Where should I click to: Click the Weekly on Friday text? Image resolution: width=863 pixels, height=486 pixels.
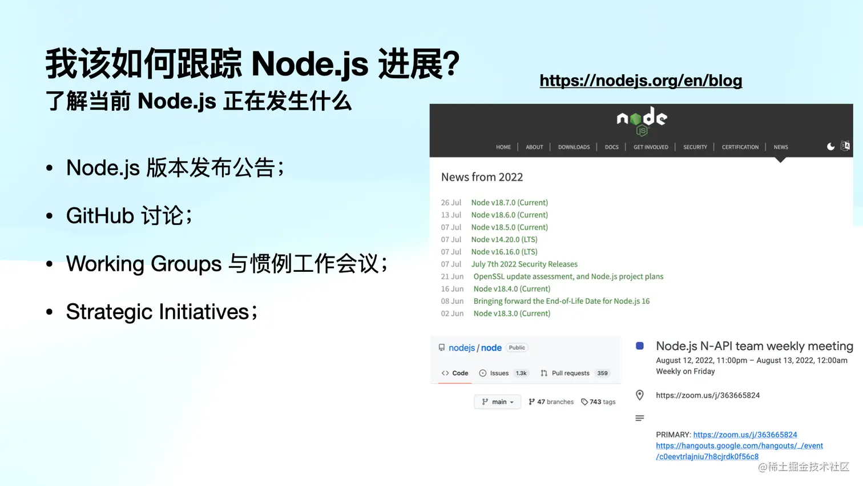(x=685, y=371)
